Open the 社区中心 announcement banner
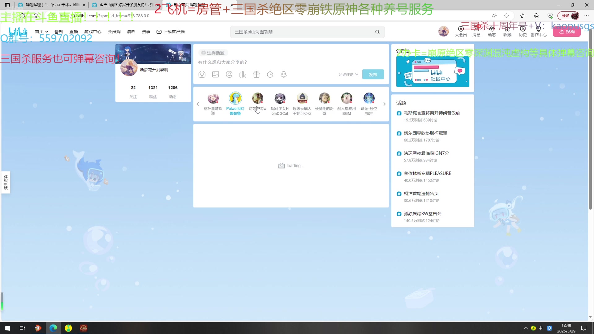This screenshot has height=334, width=594. (x=433, y=71)
